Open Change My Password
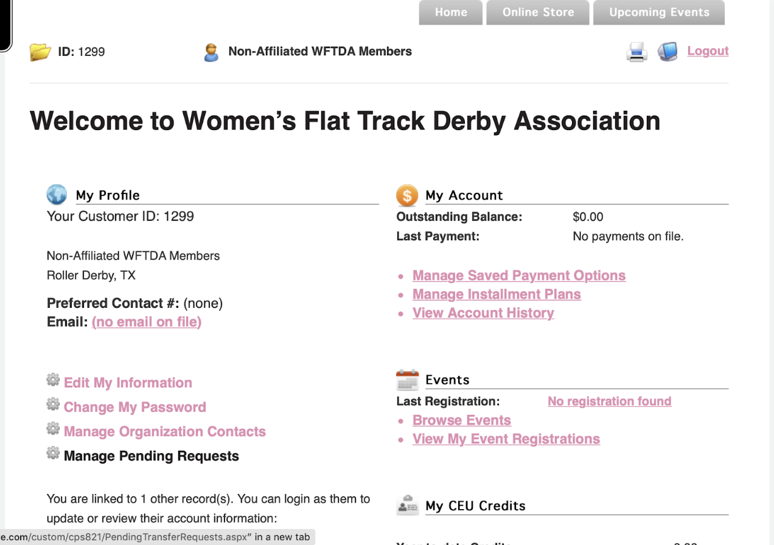This screenshot has width=774, height=545. [x=134, y=407]
